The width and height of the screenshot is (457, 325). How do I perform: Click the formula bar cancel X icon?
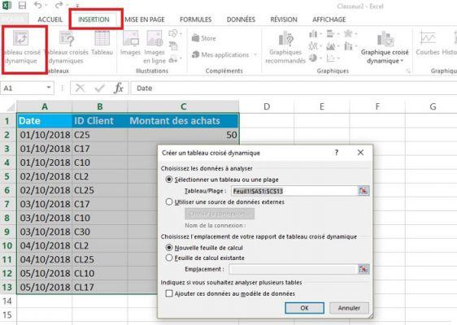80,88
